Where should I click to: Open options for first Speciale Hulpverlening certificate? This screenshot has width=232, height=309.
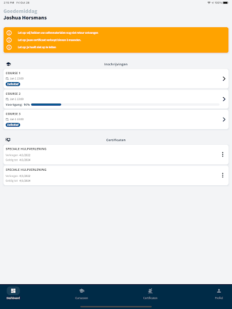[x=222, y=154]
